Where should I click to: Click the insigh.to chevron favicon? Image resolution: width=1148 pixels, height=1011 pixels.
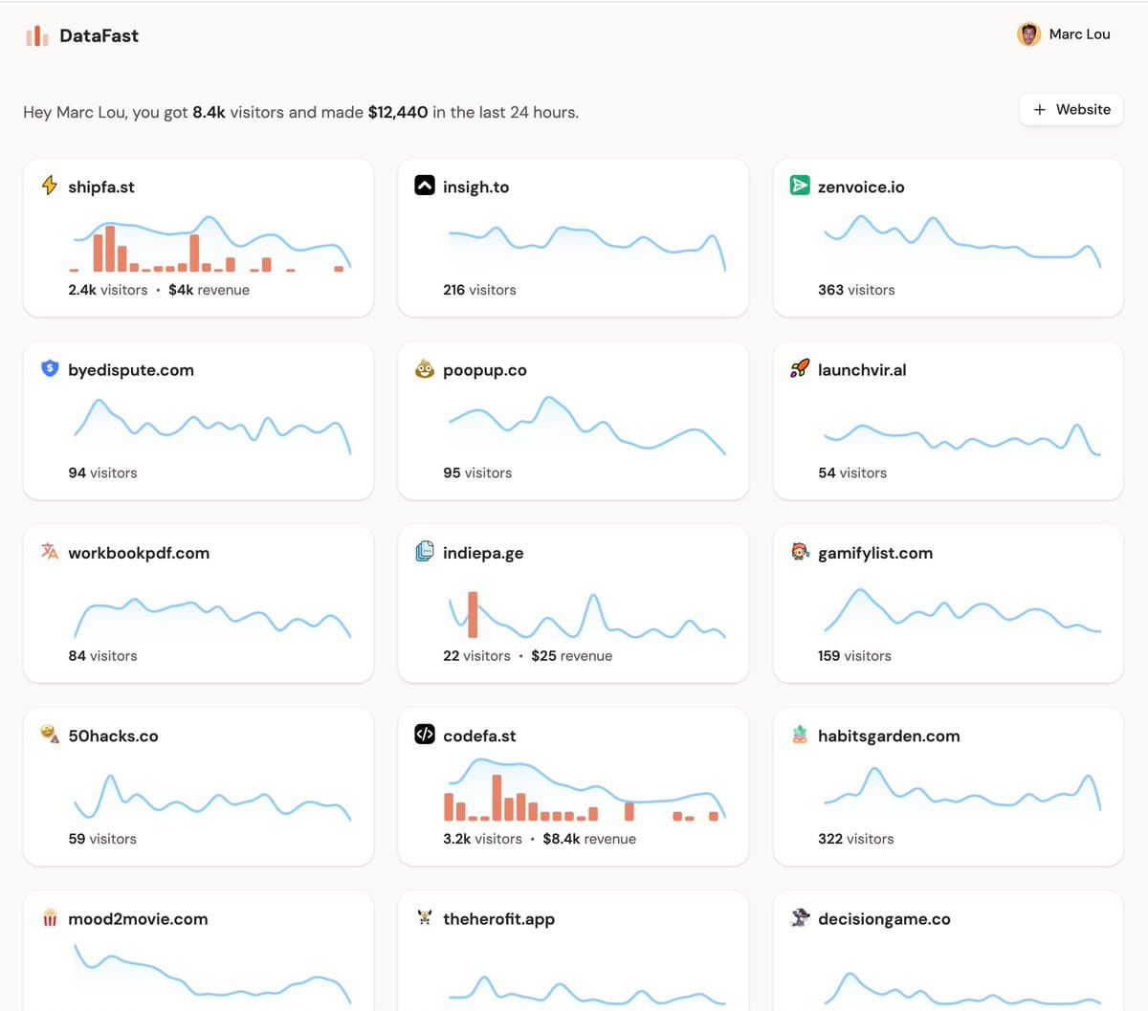pyautogui.click(x=425, y=186)
